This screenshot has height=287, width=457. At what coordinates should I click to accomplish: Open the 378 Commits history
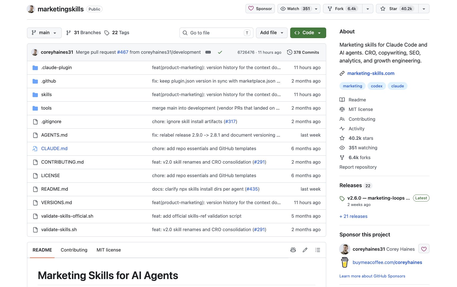click(303, 52)
